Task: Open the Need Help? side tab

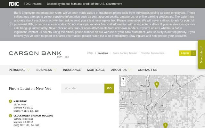Action: [x=201, y=54]
